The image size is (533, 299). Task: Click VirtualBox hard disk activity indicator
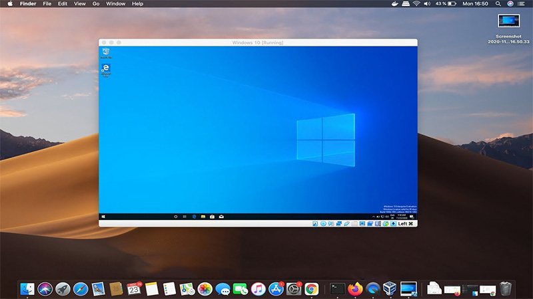coord(315,224)
